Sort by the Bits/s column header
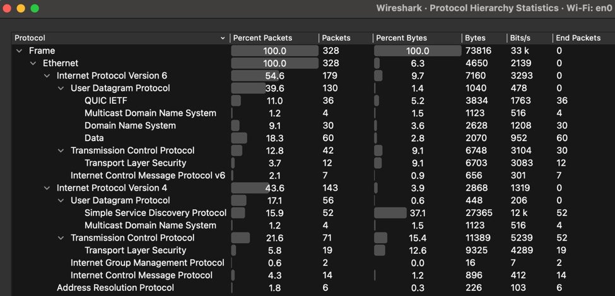This screenshot has width=615, height=296. tap(529, 38)
